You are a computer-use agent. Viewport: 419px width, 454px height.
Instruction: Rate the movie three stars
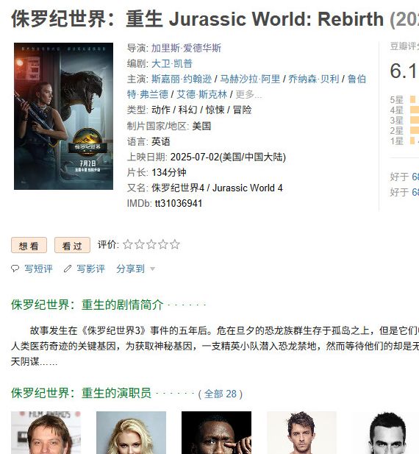point(151,244)
